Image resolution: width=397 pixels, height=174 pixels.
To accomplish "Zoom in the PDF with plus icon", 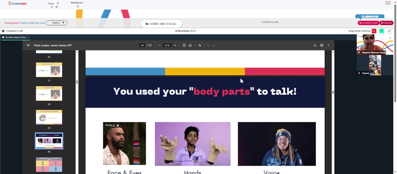I will (x=175, y=45).
